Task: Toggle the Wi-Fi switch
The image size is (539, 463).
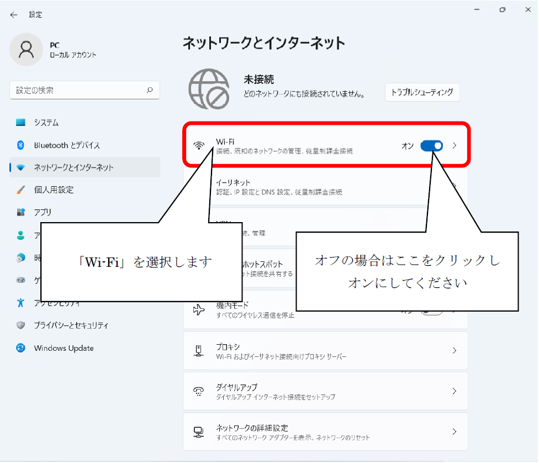Action: (431, 146)
